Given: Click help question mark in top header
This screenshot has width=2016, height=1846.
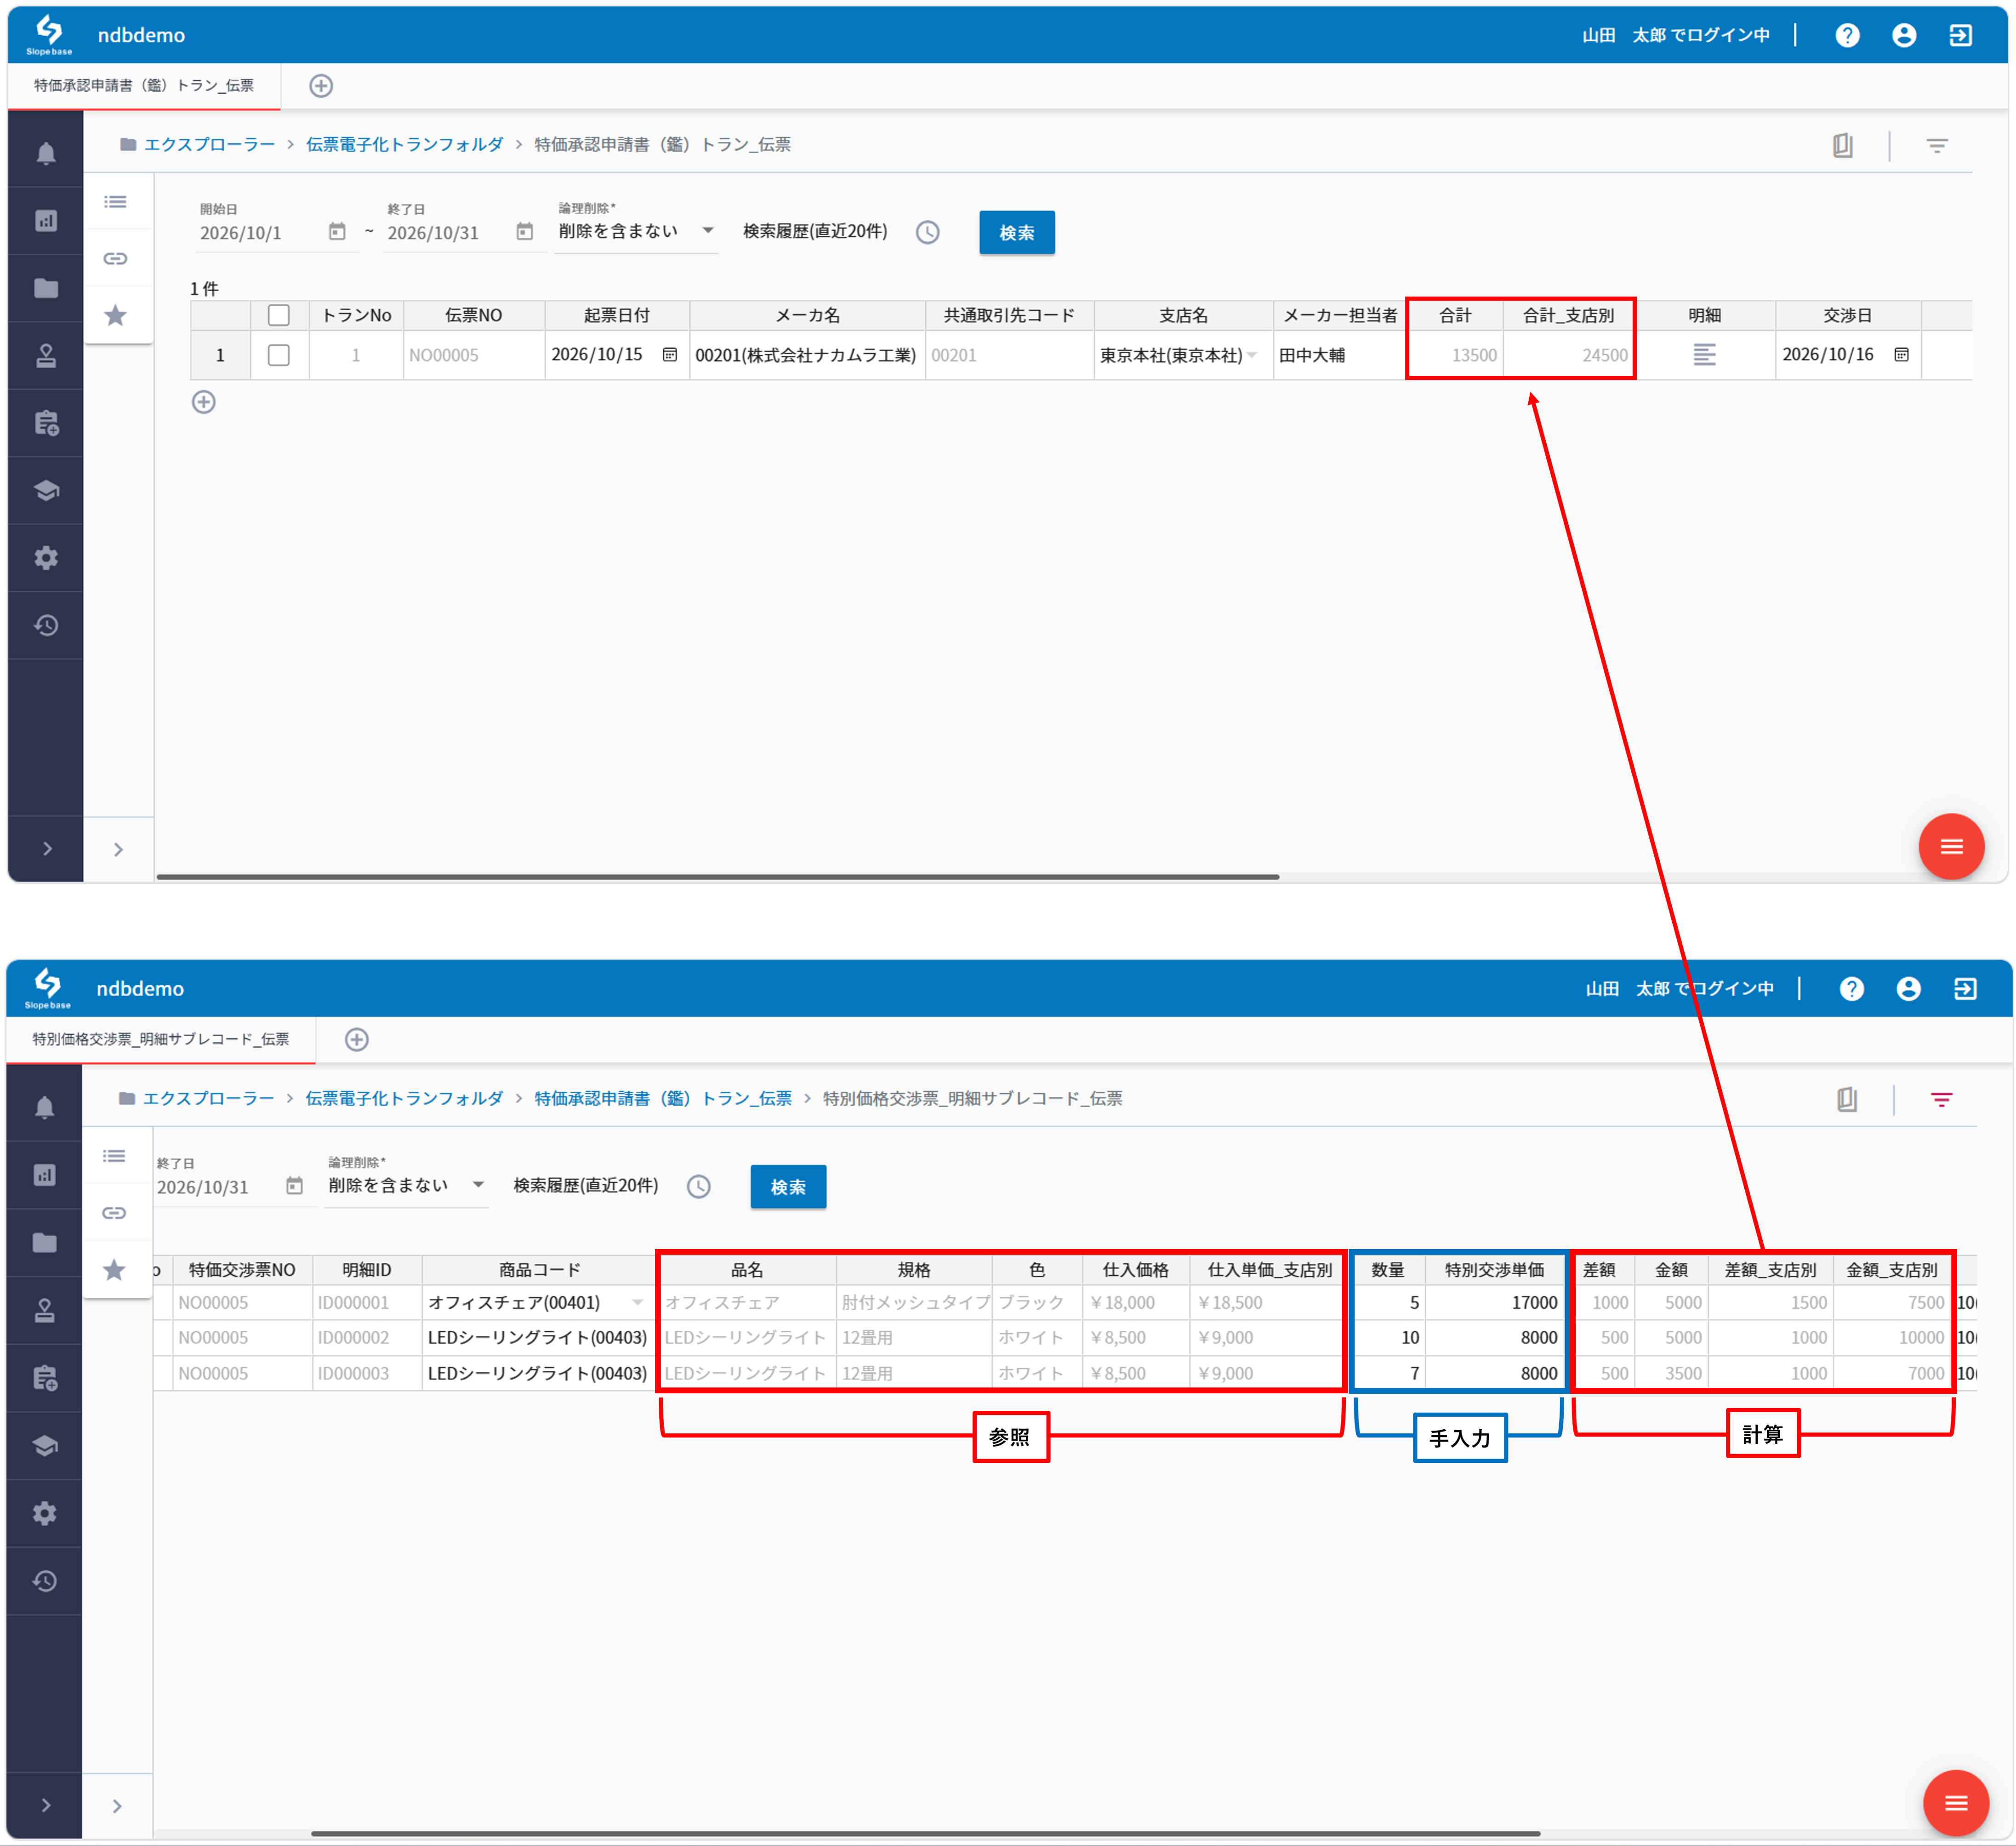Looking at the screenshot, I should (1847, 35).
